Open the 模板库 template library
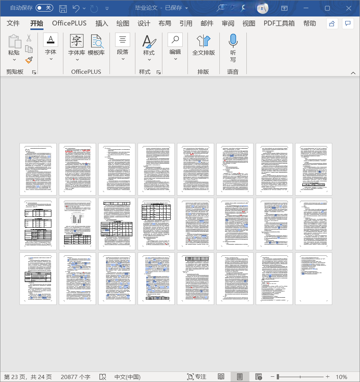 coord(96,45)
